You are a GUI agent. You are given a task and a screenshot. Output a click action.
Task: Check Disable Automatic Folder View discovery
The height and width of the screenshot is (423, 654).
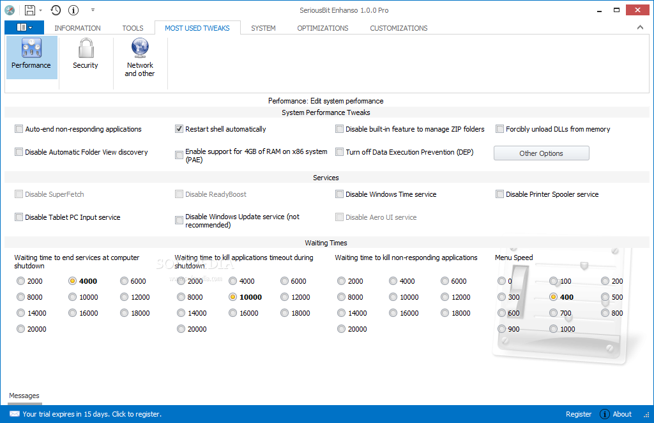tap(19, 152)
